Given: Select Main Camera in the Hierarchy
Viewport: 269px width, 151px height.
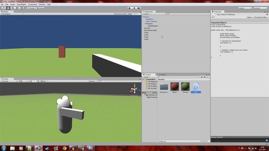Looking at the screenshot, I should (x=151, y=21).
